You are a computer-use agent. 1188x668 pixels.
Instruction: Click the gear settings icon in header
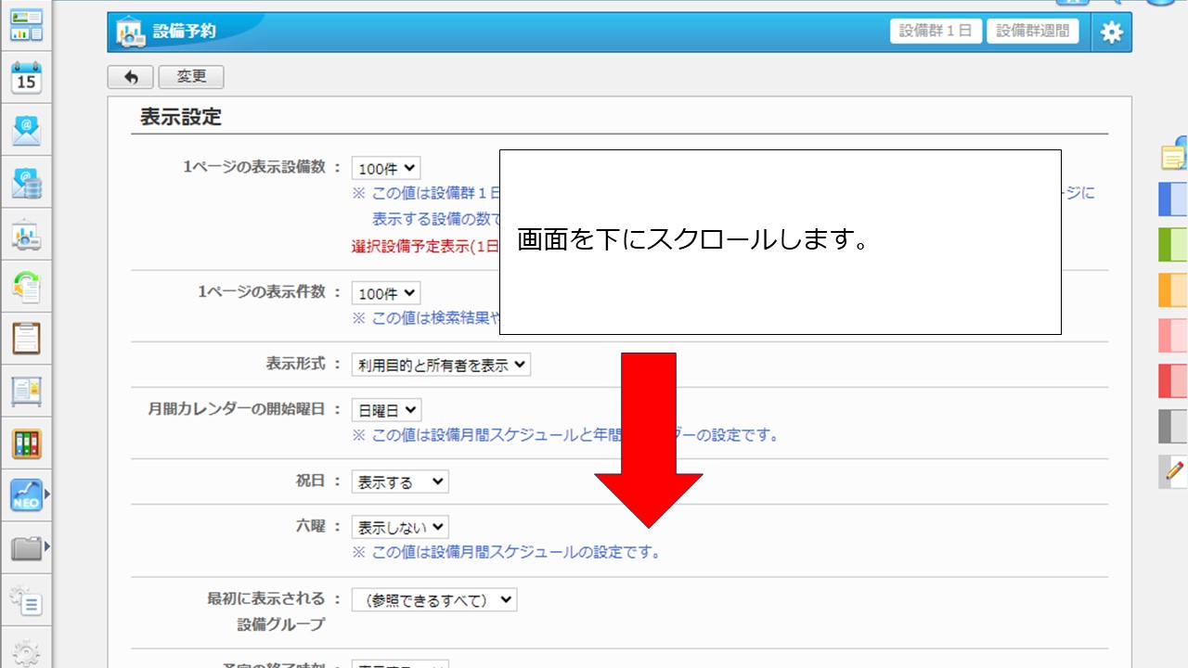1111,32
